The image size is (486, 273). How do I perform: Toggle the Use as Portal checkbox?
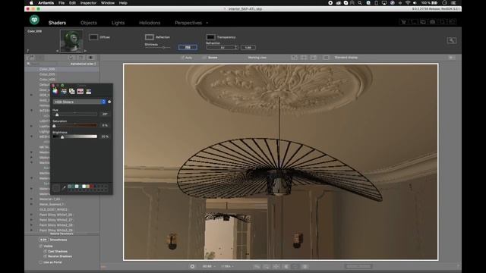click(x=40, y=262)
